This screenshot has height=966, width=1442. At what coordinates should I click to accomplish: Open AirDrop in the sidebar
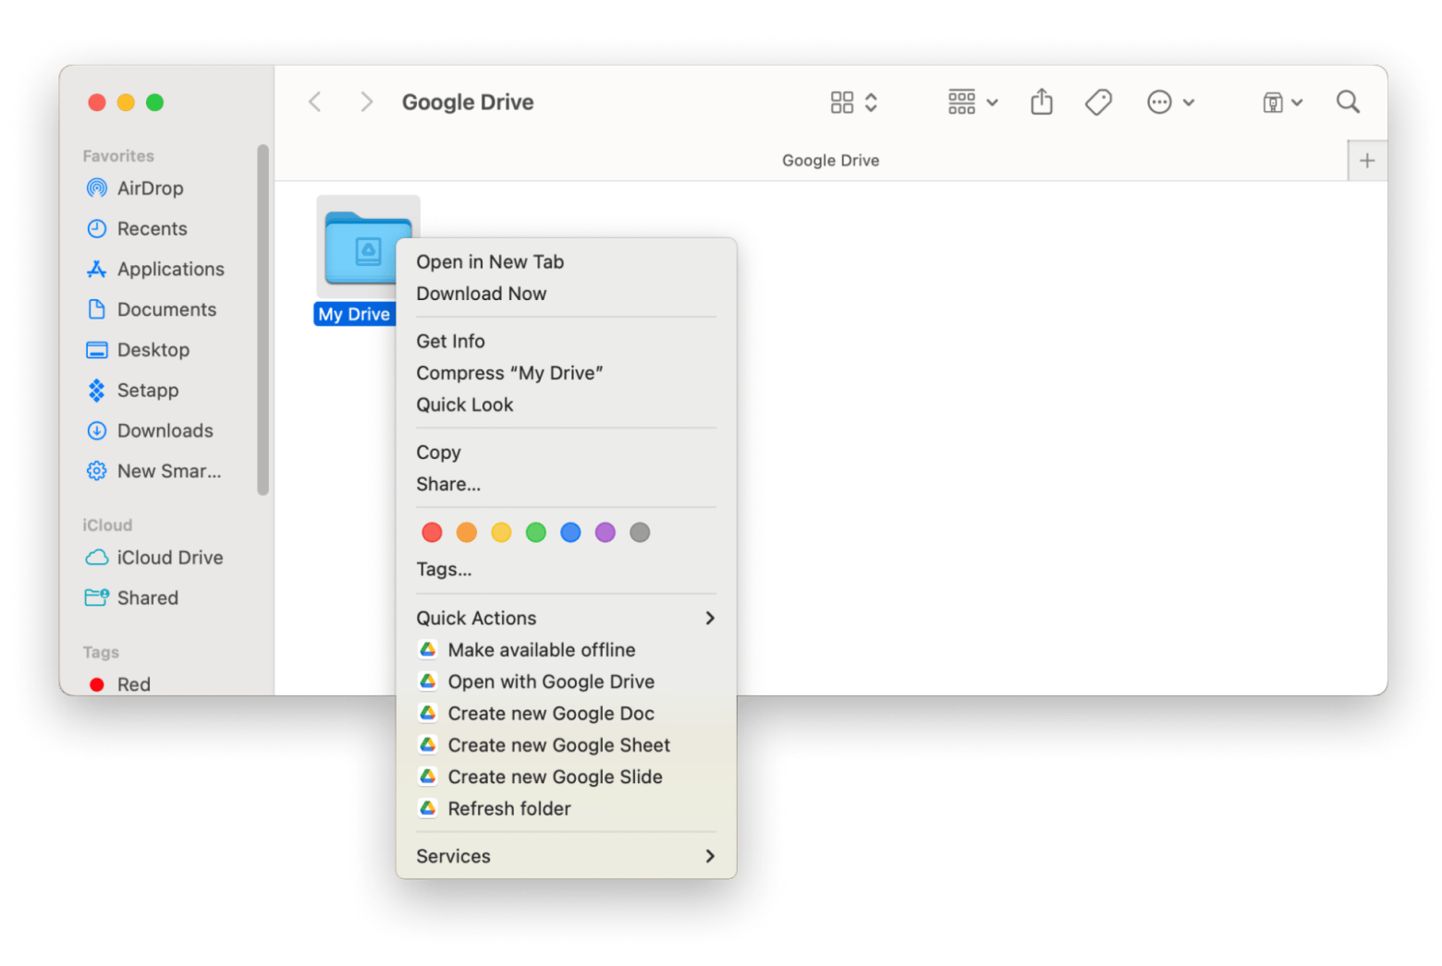tap(150, 188)
